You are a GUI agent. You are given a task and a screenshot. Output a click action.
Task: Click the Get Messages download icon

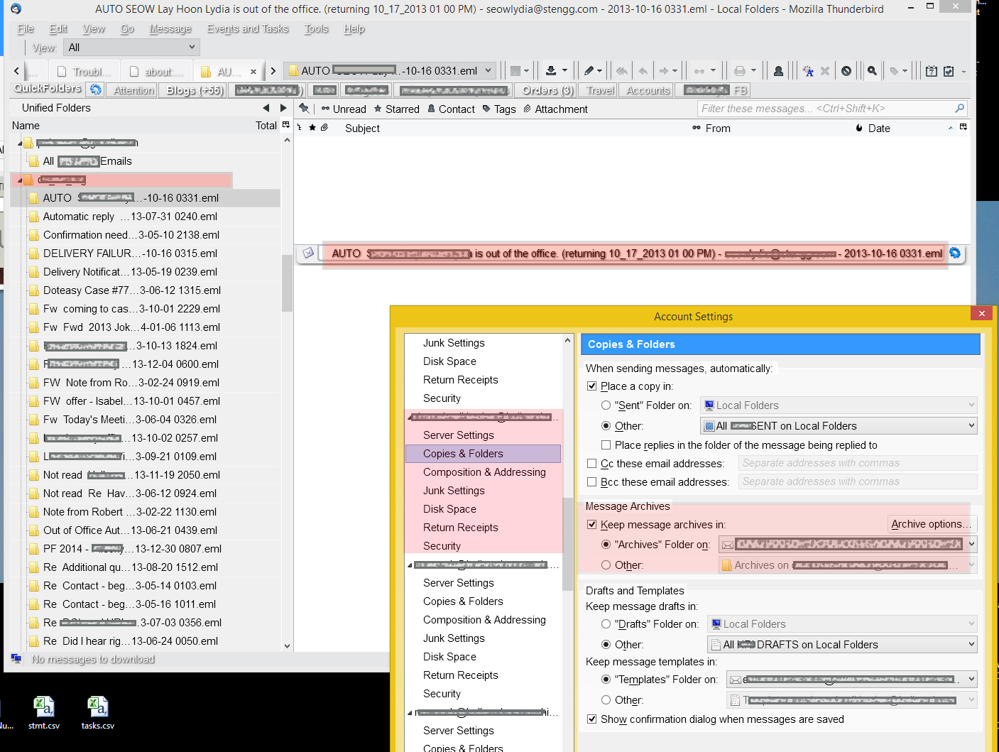[x=550, y=71]
